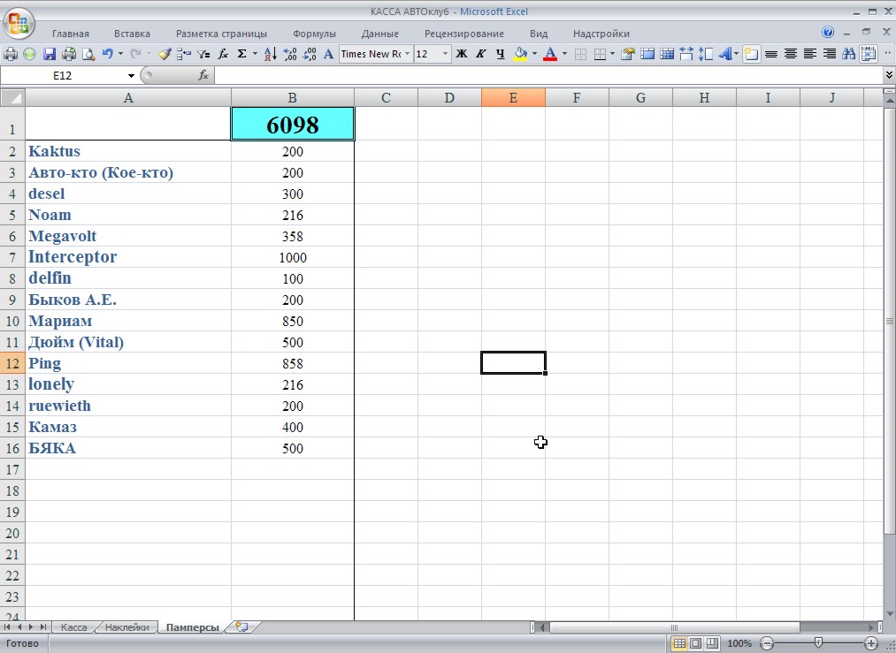Click the zoom in plus button

tap(871, 643)
